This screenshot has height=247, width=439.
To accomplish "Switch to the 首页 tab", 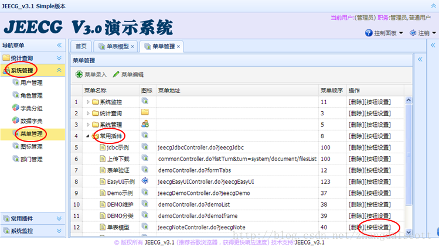I will click(81, 46).
